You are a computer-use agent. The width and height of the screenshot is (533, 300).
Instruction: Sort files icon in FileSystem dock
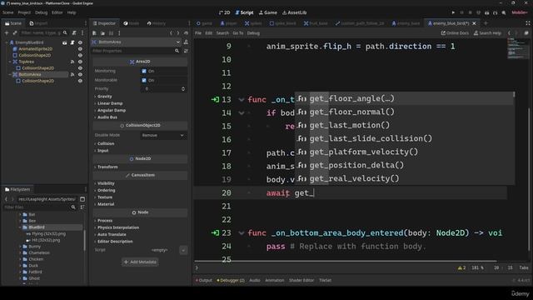[82, 207]
